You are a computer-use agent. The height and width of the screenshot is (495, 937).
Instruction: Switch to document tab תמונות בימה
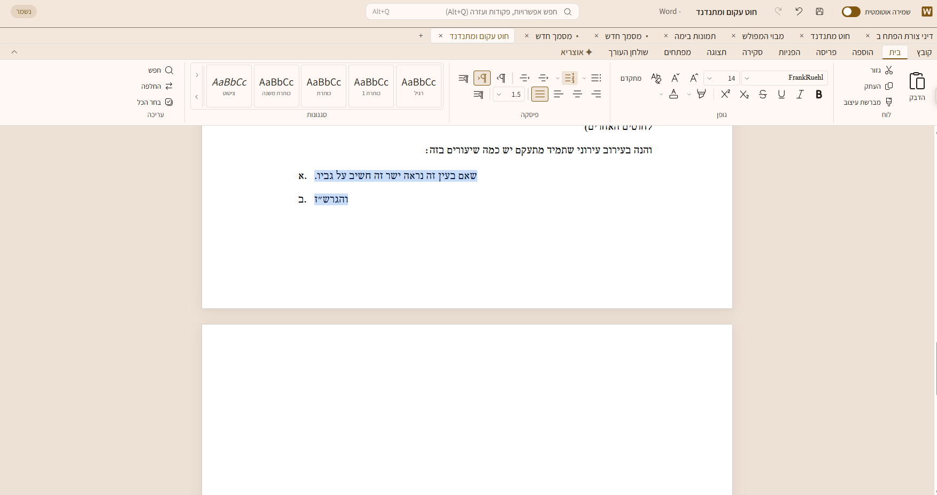(x=695, y=36)
